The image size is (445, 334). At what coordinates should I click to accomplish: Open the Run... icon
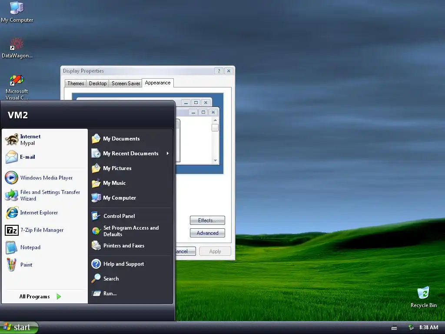pyautogui.click(x=96, y=294)
